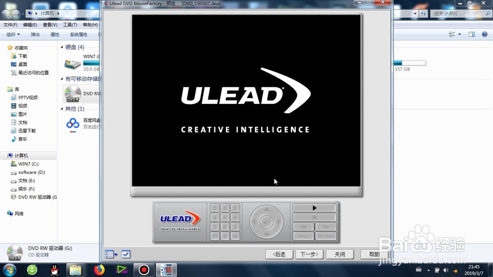Open 工具(T) menu in Explorer

[x=70, y=25]
